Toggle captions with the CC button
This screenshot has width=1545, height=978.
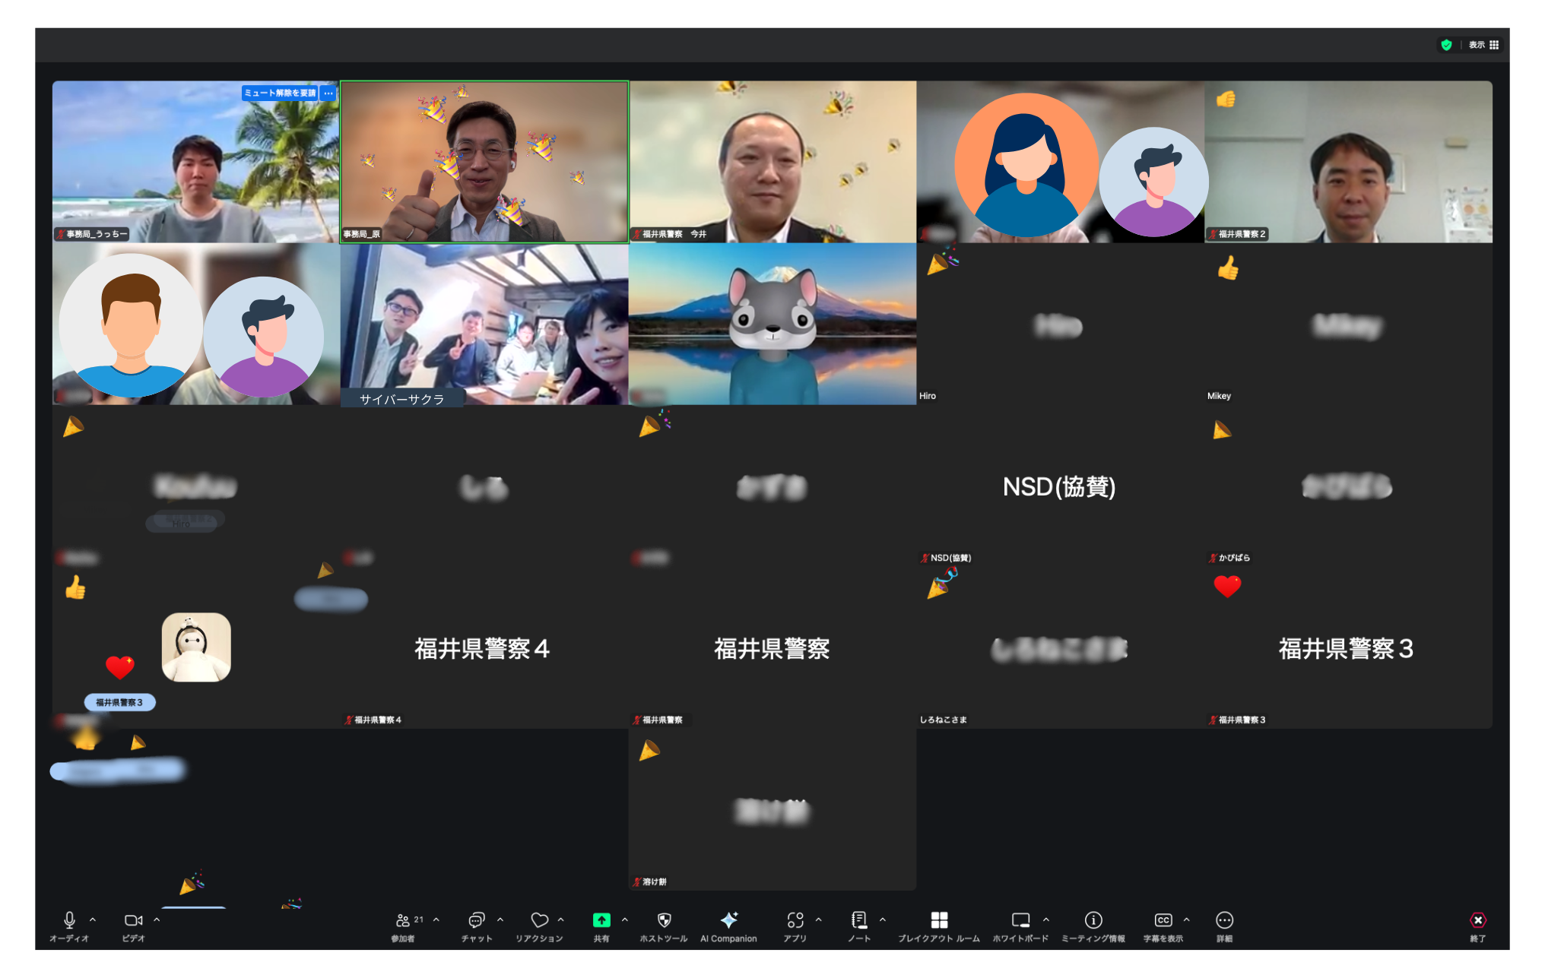[x=1163, y=921]
